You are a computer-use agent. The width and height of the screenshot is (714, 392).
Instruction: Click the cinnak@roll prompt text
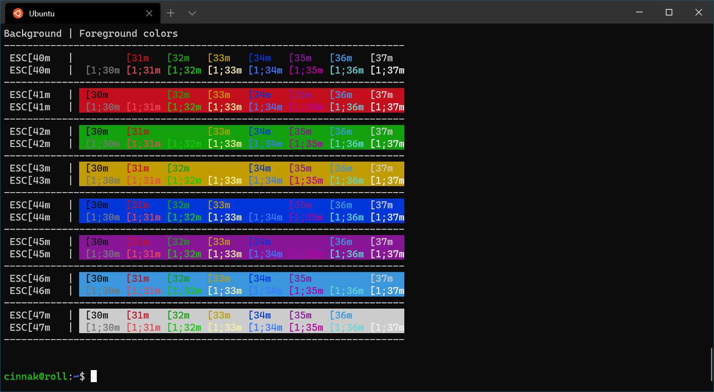[36, 377]
